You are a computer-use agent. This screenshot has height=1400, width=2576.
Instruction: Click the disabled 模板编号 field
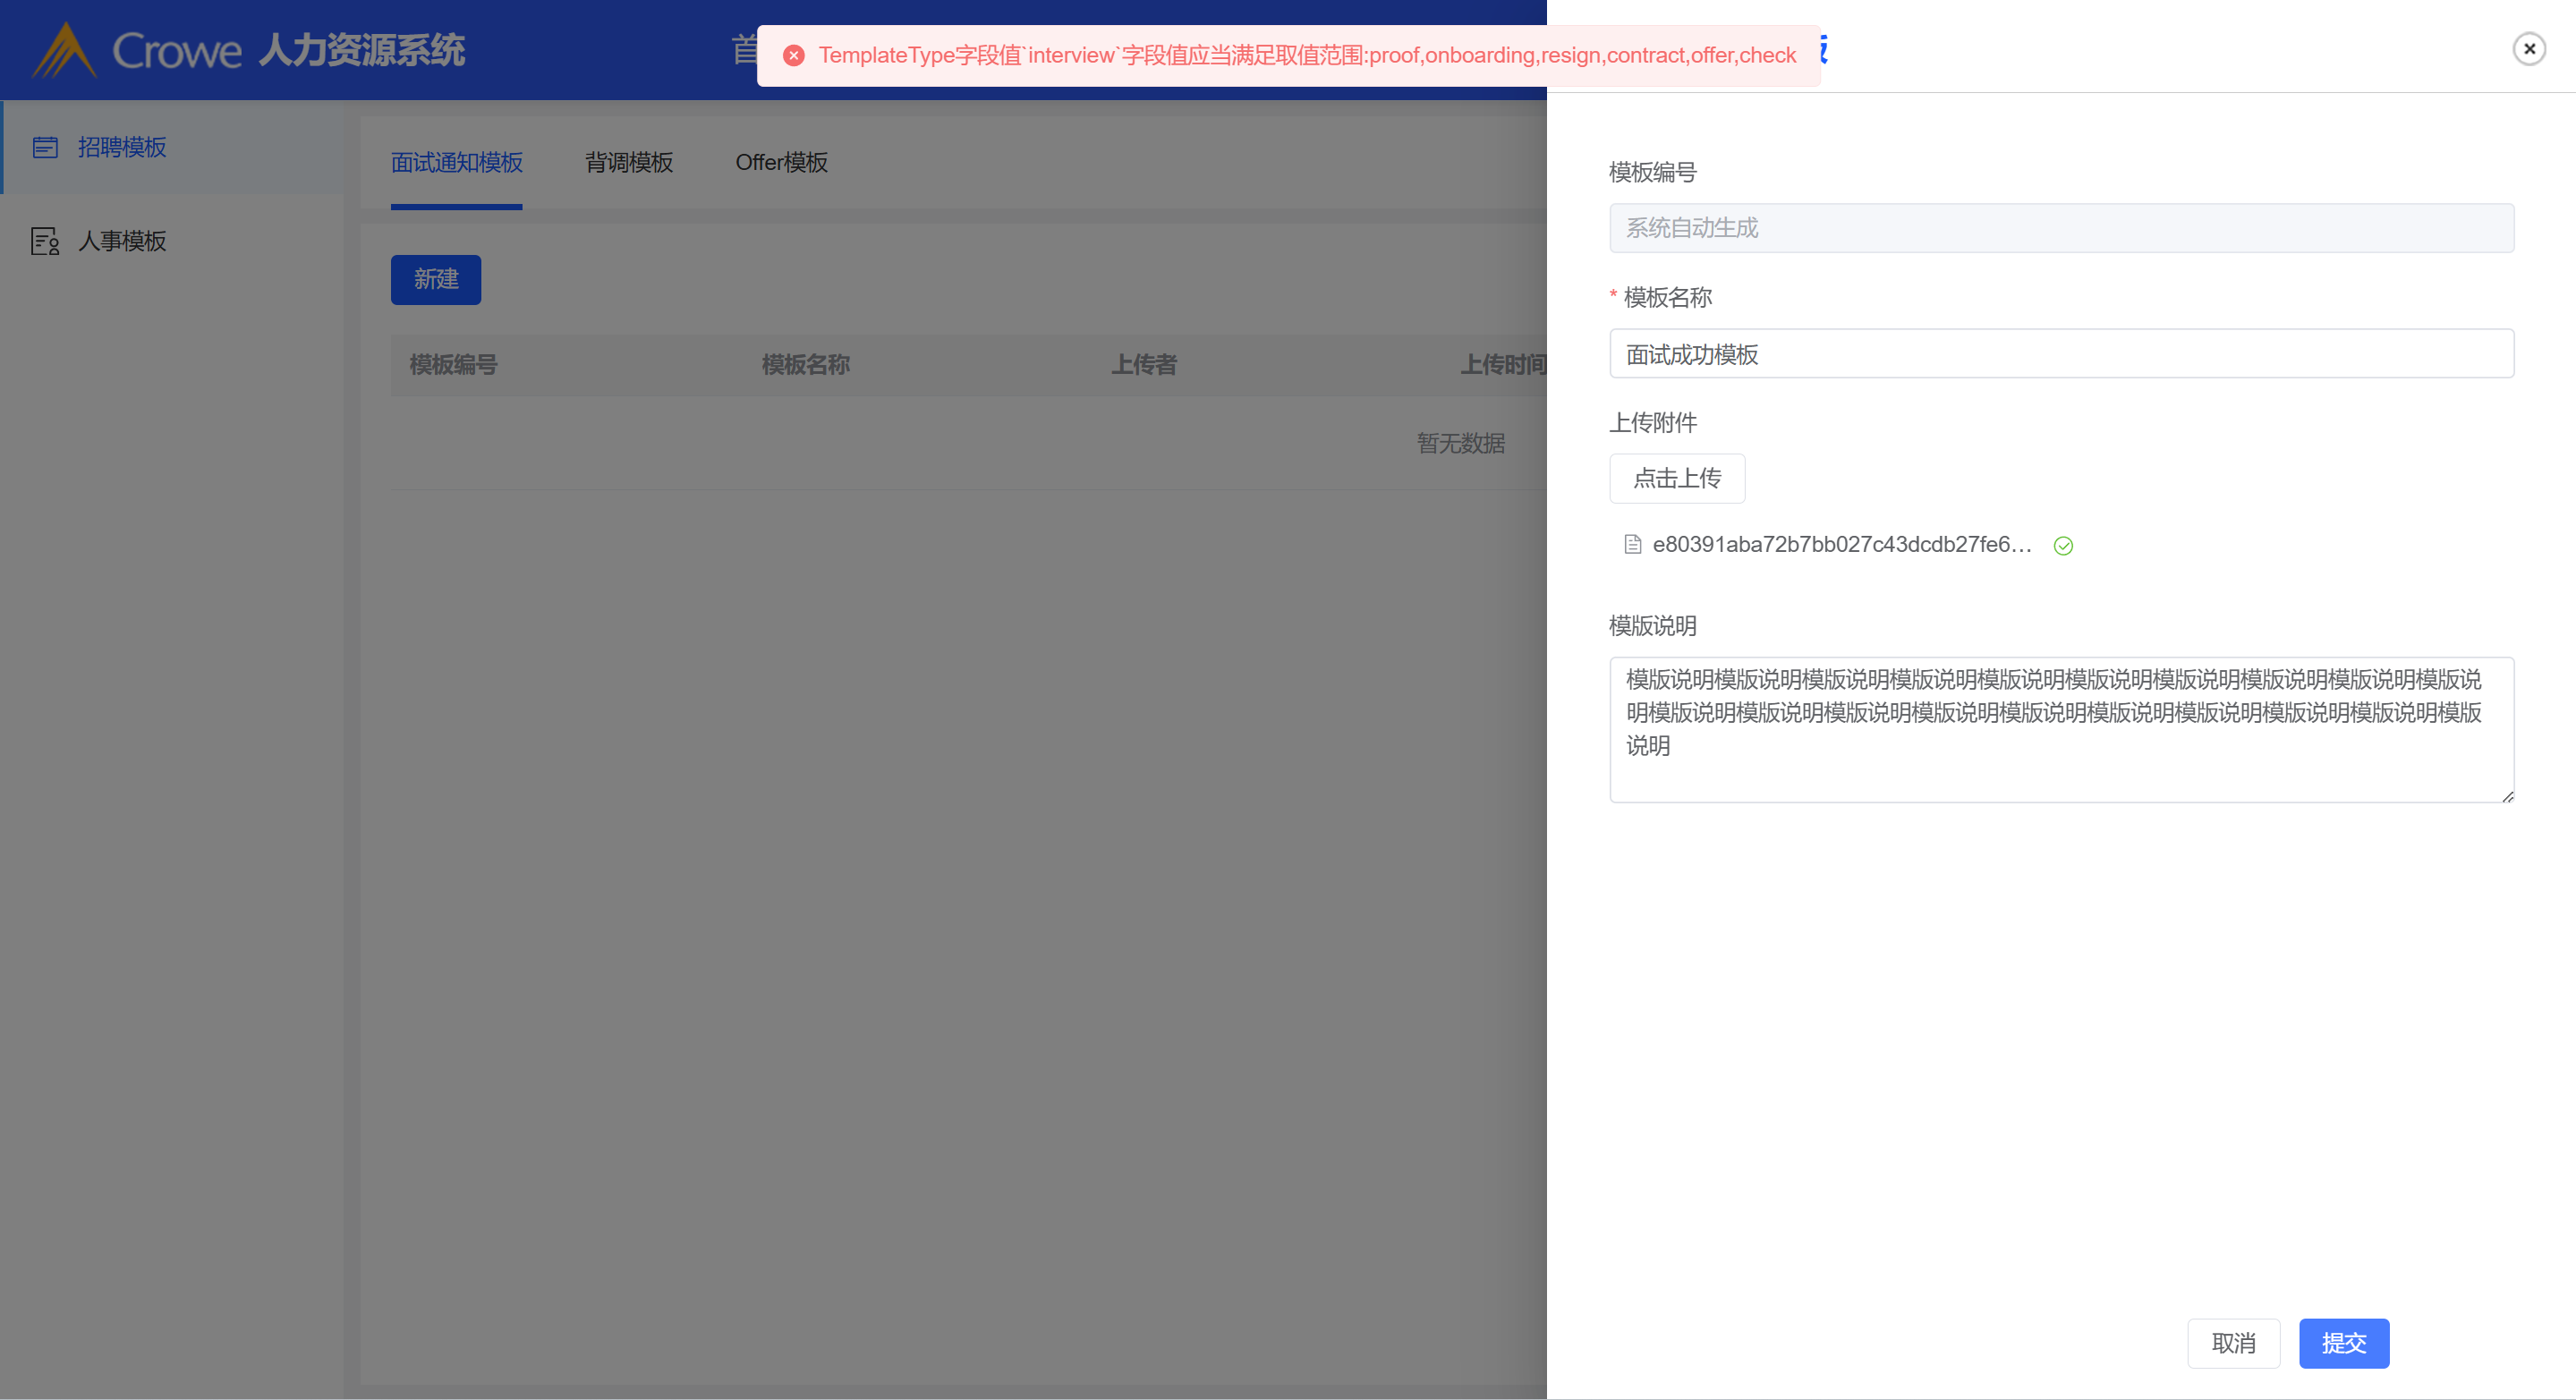coord(2061,228)
